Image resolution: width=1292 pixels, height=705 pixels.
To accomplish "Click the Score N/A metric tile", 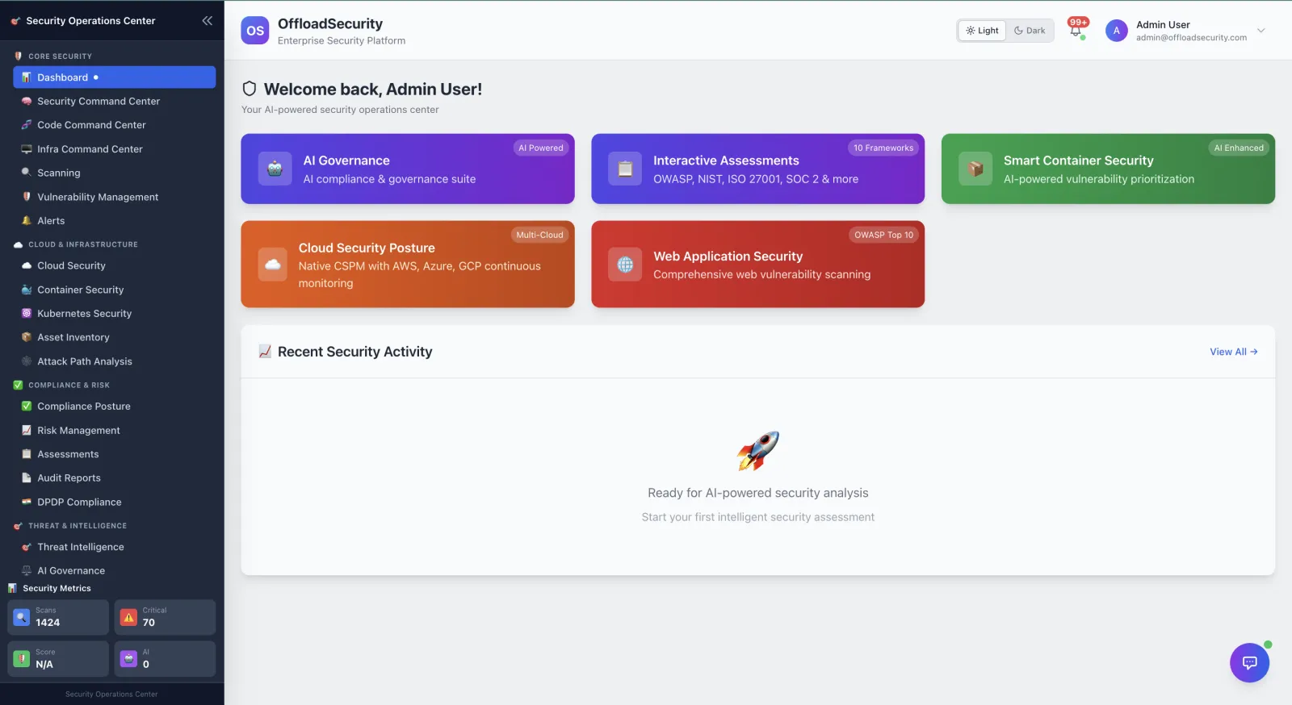I will [58, 659].
